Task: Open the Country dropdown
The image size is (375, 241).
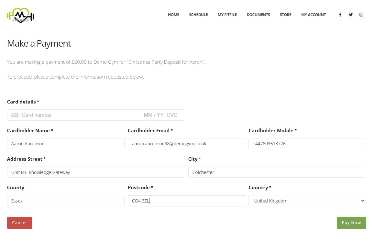Action: 307,201
